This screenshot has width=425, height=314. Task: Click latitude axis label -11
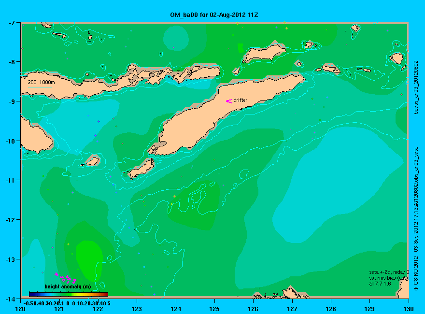pos(10,180)
